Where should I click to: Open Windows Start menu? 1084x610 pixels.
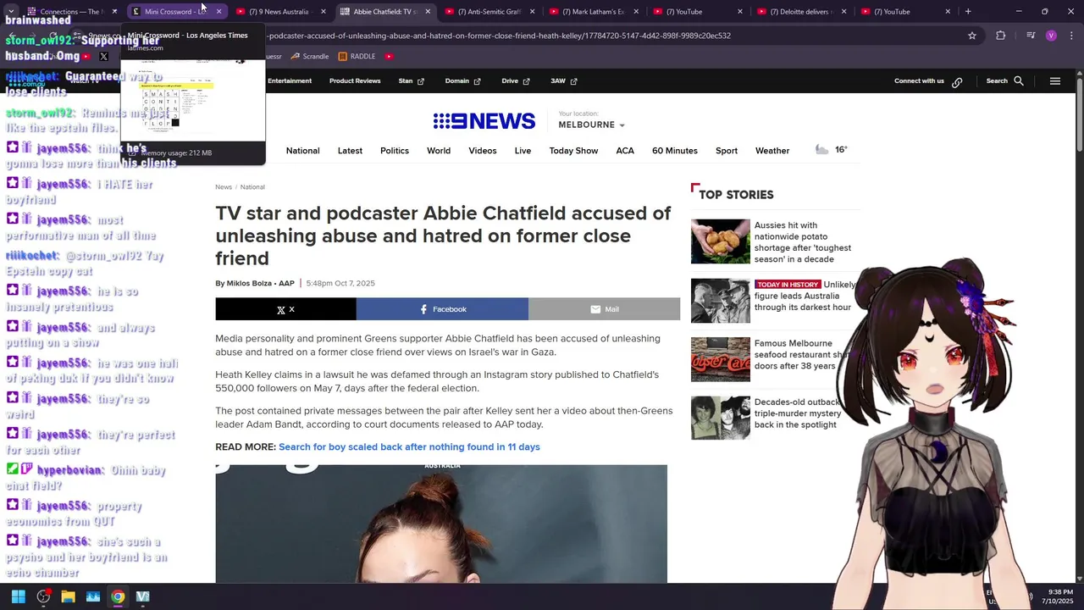pos(18,596)
